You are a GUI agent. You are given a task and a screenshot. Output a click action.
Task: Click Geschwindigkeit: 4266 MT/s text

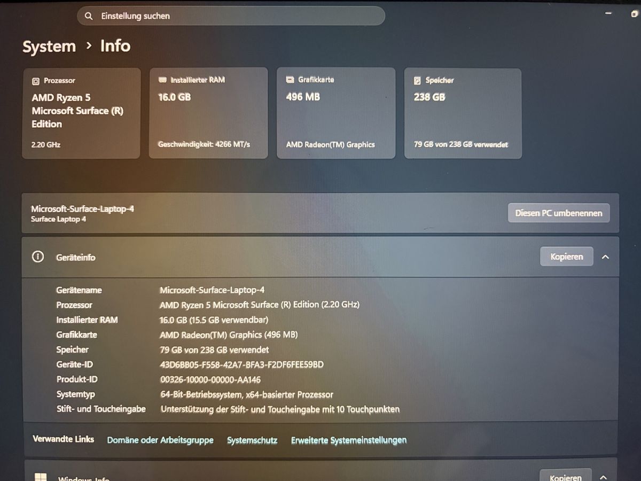tap(204, 144)
